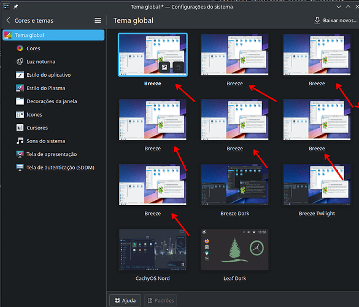Screen dimensions: 359x307
Task: Open the Luz noturna text entry
Action: click(x=41, y=61)
